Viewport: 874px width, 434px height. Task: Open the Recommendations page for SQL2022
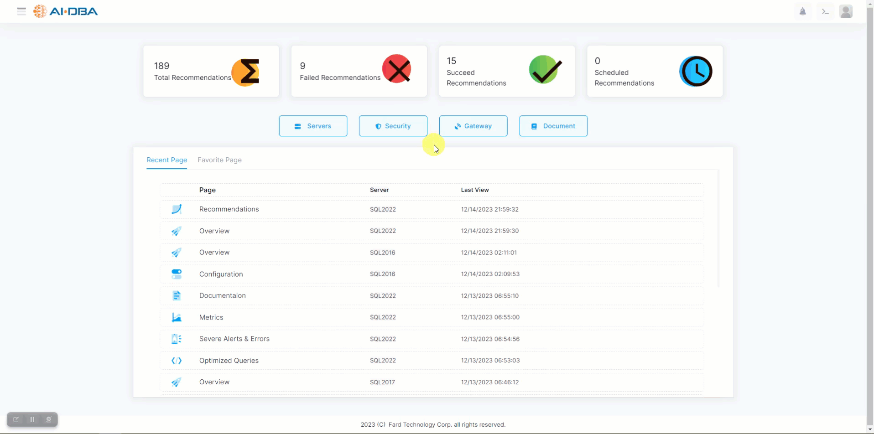(229, 209)
